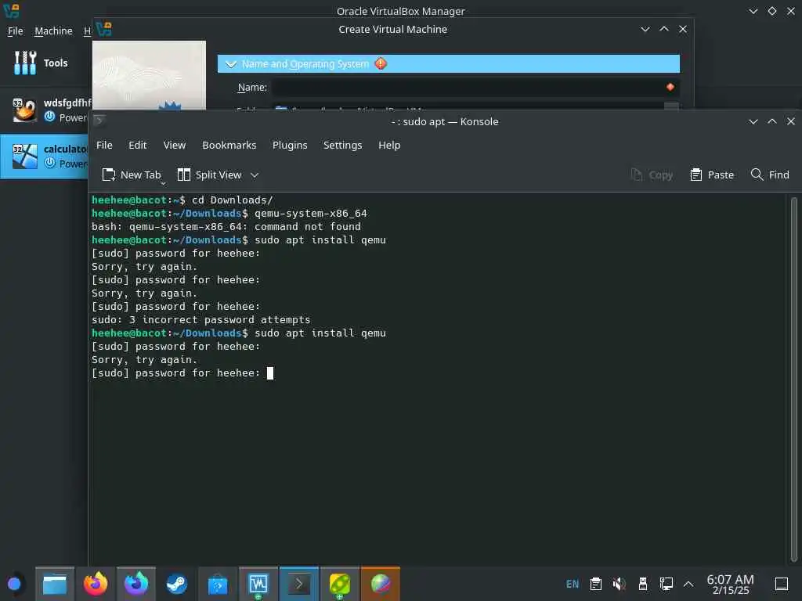Image resolution: width=802 pixels, height=601 pixels.
Task: Click the power state icon of wdsfgdfhf
Action: click(49, 117)
